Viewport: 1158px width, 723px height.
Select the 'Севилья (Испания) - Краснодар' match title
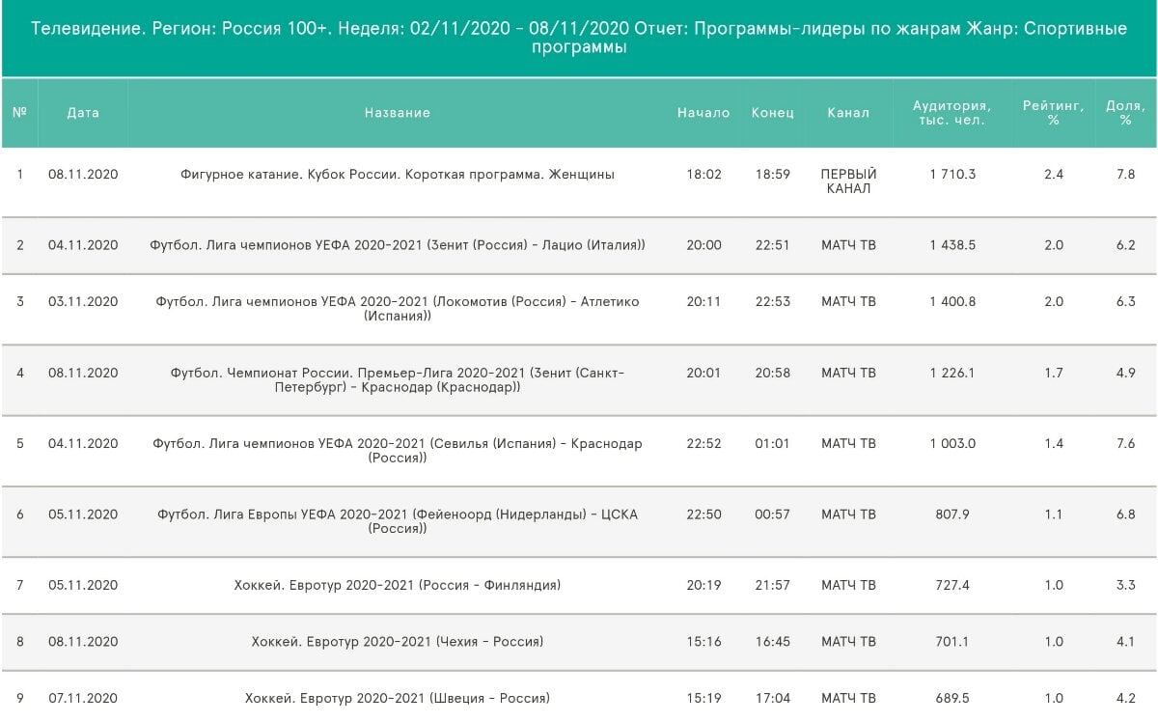pos(398,451)
